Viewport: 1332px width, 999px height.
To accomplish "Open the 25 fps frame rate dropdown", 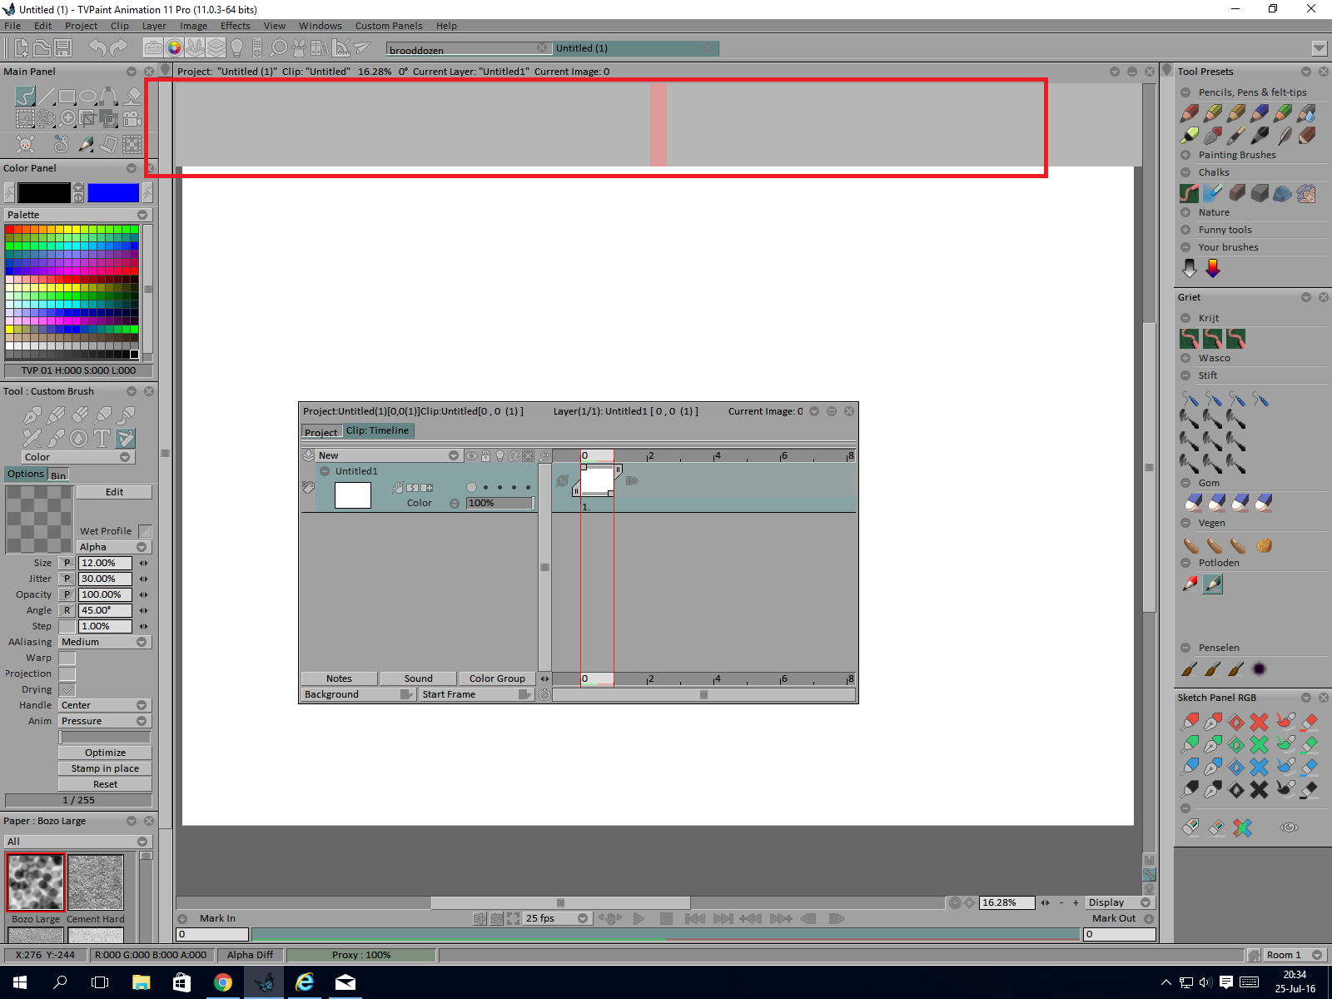I will click(x=557, y=918).
